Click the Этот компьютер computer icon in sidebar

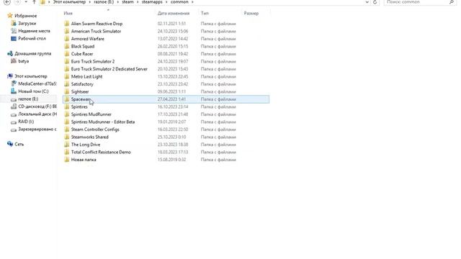(x=10, y=76)
